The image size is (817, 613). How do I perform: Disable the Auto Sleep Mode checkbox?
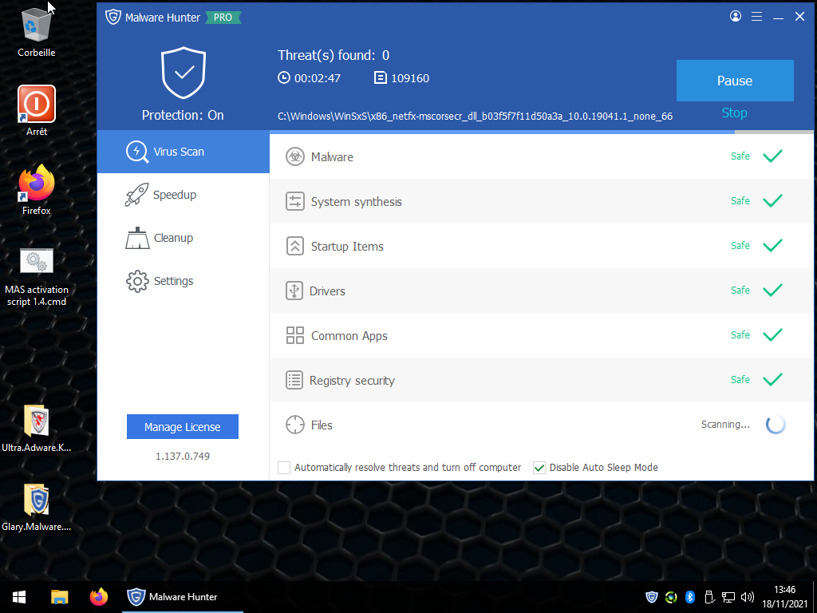[539, 467]
